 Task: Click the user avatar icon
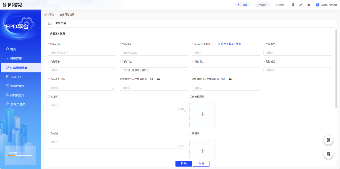tap(317, 5)
